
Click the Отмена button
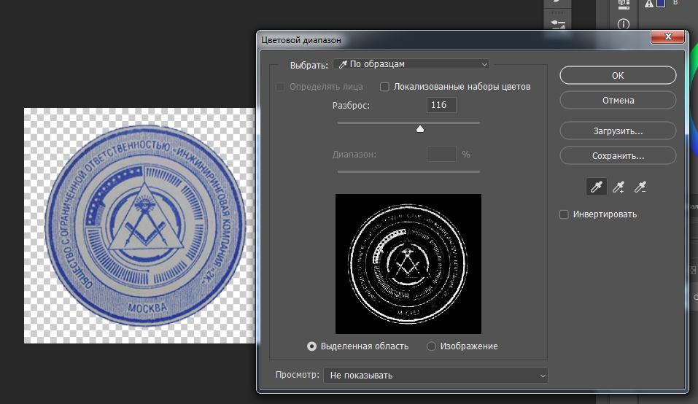618,100
